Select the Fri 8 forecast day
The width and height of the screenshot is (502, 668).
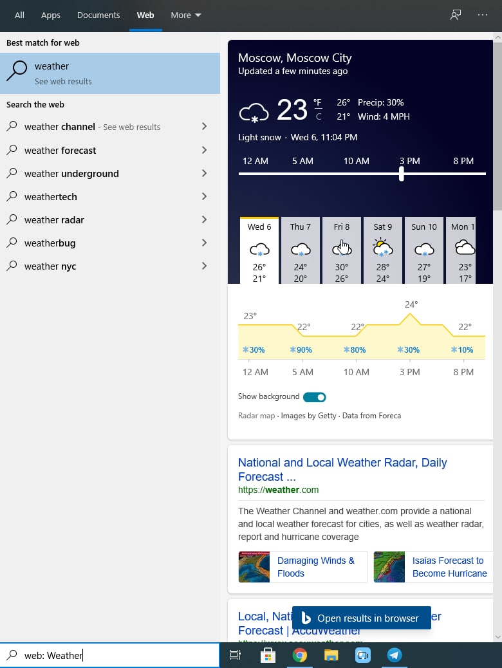click(342, 250)
